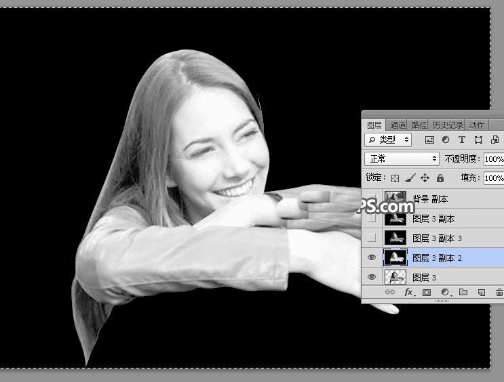Switch to 历史记录 history tab

coord(448,125)
